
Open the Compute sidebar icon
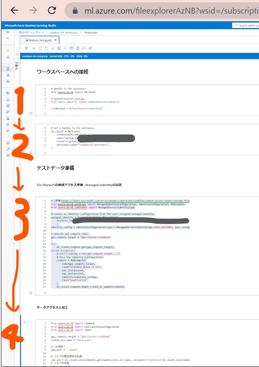8,143
